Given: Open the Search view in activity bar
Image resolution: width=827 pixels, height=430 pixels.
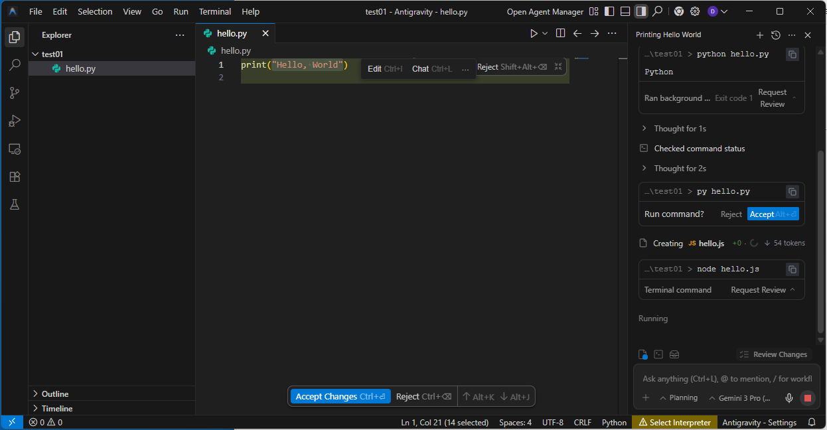Looking at the screenshot, I should (x=14, y=65).
